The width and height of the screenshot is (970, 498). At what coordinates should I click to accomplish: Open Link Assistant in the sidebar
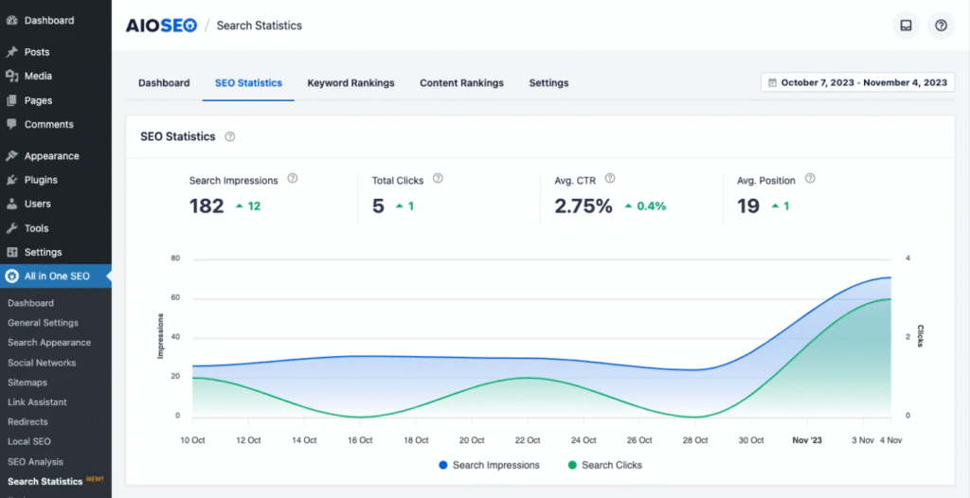tap(37, 402)
